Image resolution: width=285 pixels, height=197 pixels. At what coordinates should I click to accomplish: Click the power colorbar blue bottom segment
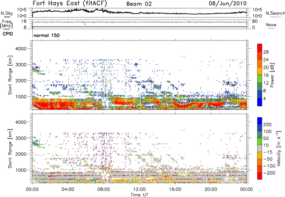coord(260,102)
